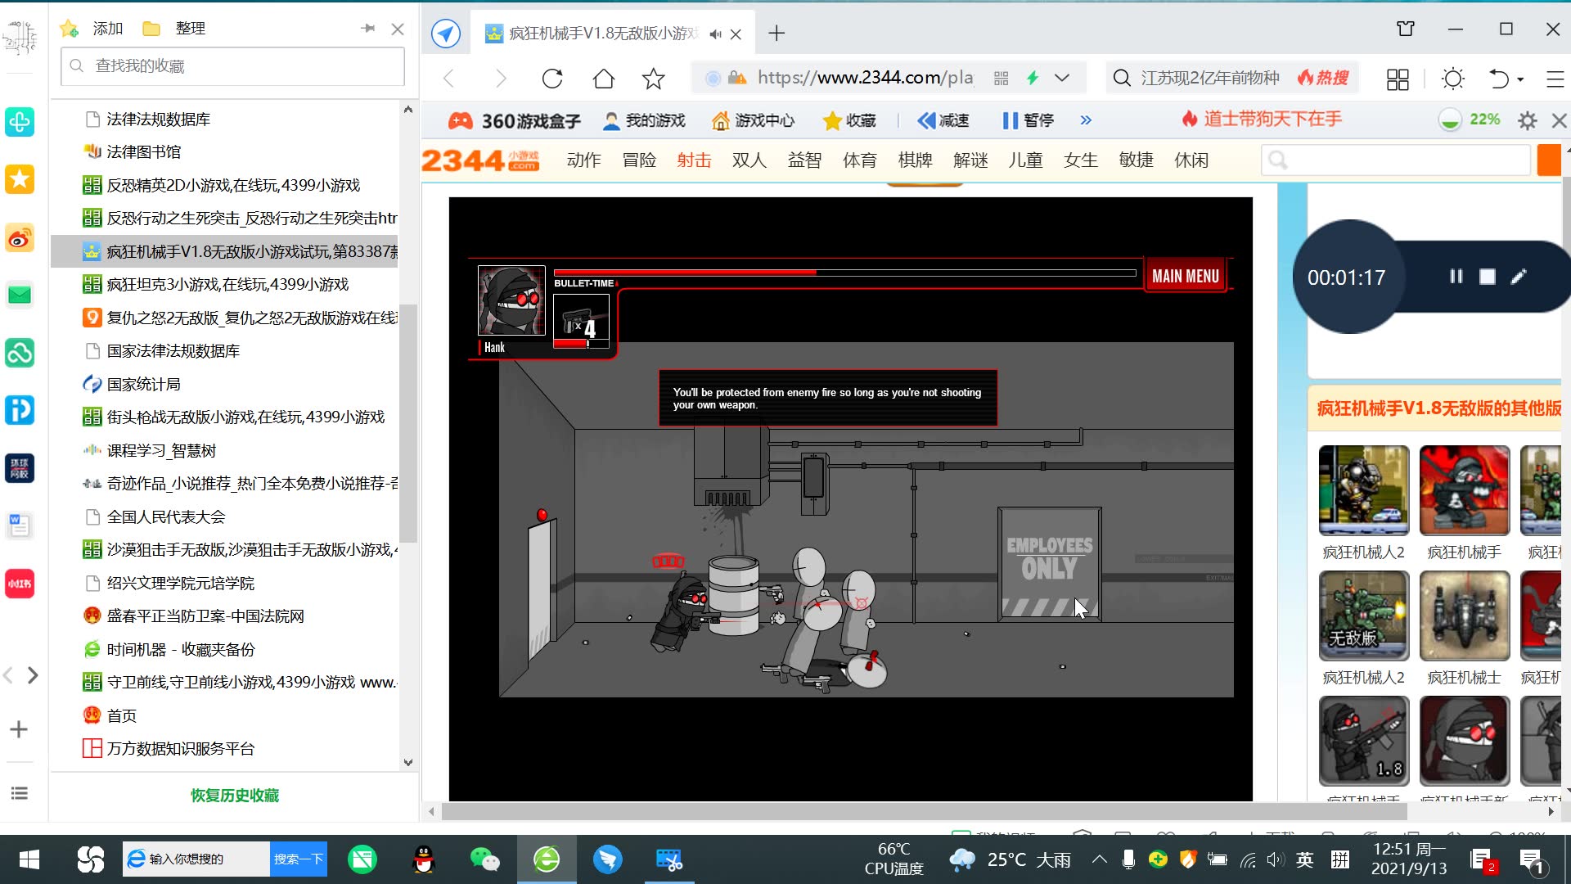Open bookmark 全国人民代表大会
The height and width of the screenshot is (884, 1571).
tap(155, 516)
